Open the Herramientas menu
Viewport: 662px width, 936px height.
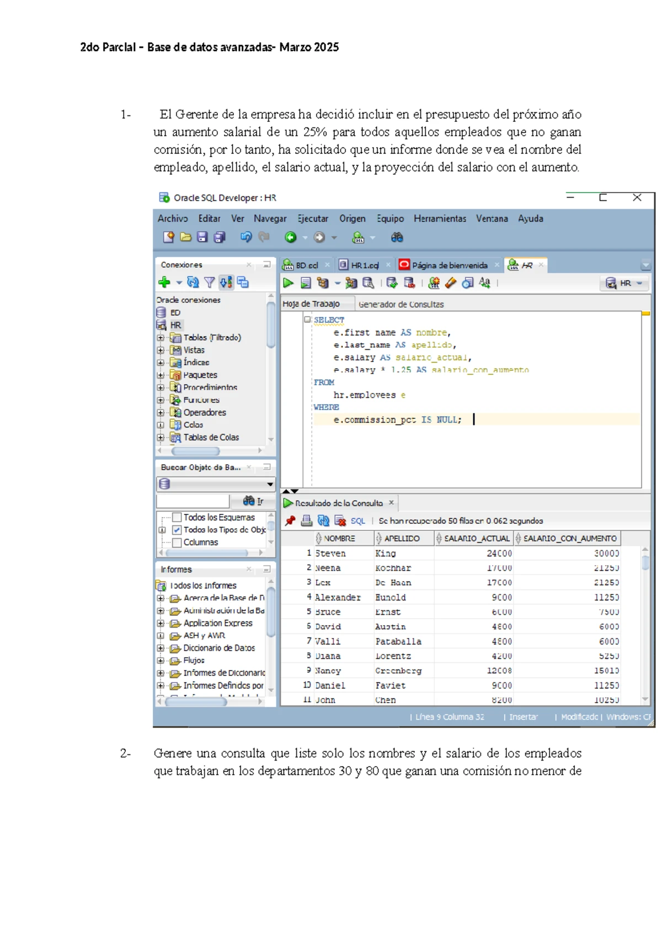[x=440, y=219]
